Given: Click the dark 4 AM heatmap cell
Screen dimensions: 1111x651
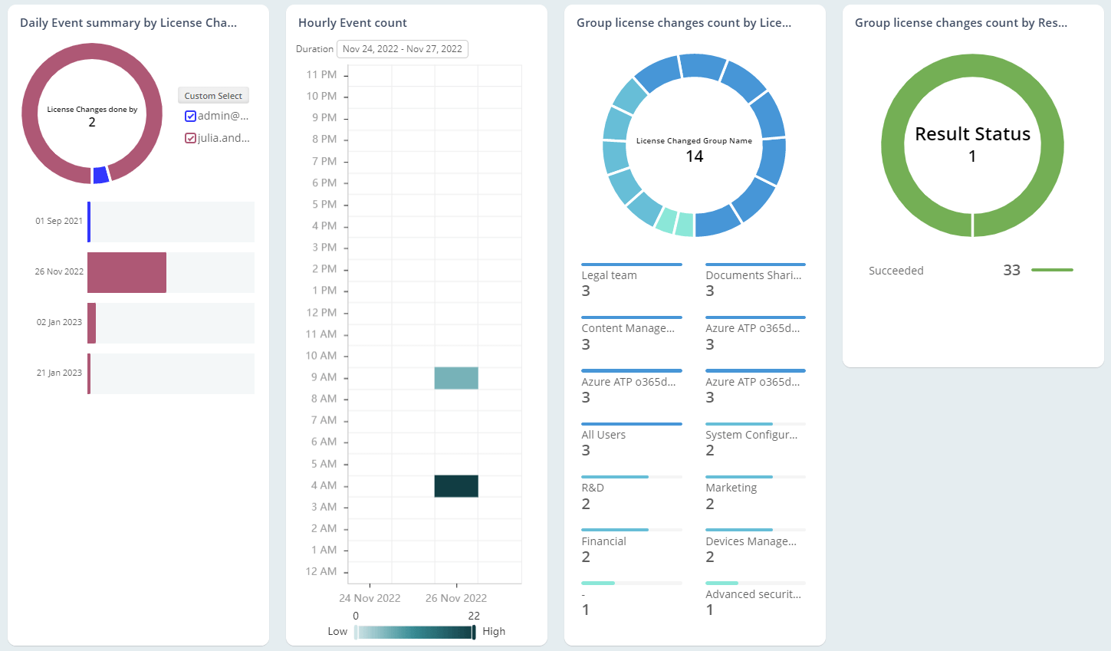Looking at the screenshot, I should point(456,486).
